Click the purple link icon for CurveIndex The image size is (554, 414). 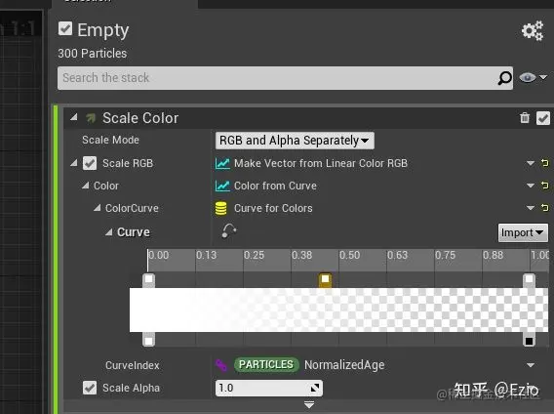(221, 365)
